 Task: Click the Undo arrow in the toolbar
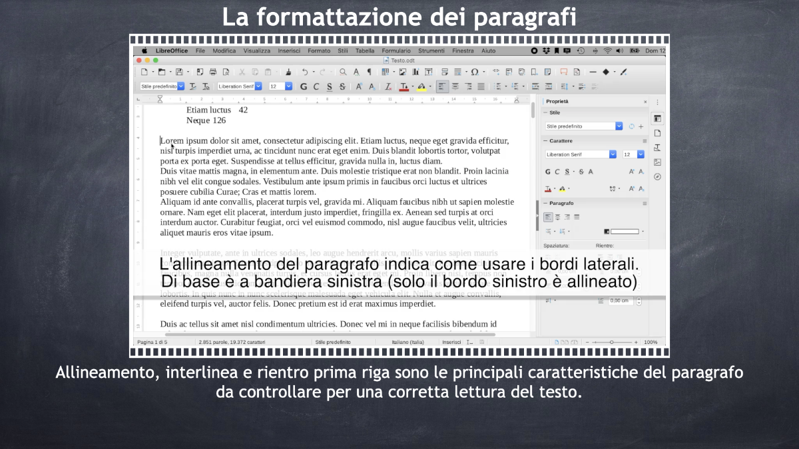click(305, 72)
